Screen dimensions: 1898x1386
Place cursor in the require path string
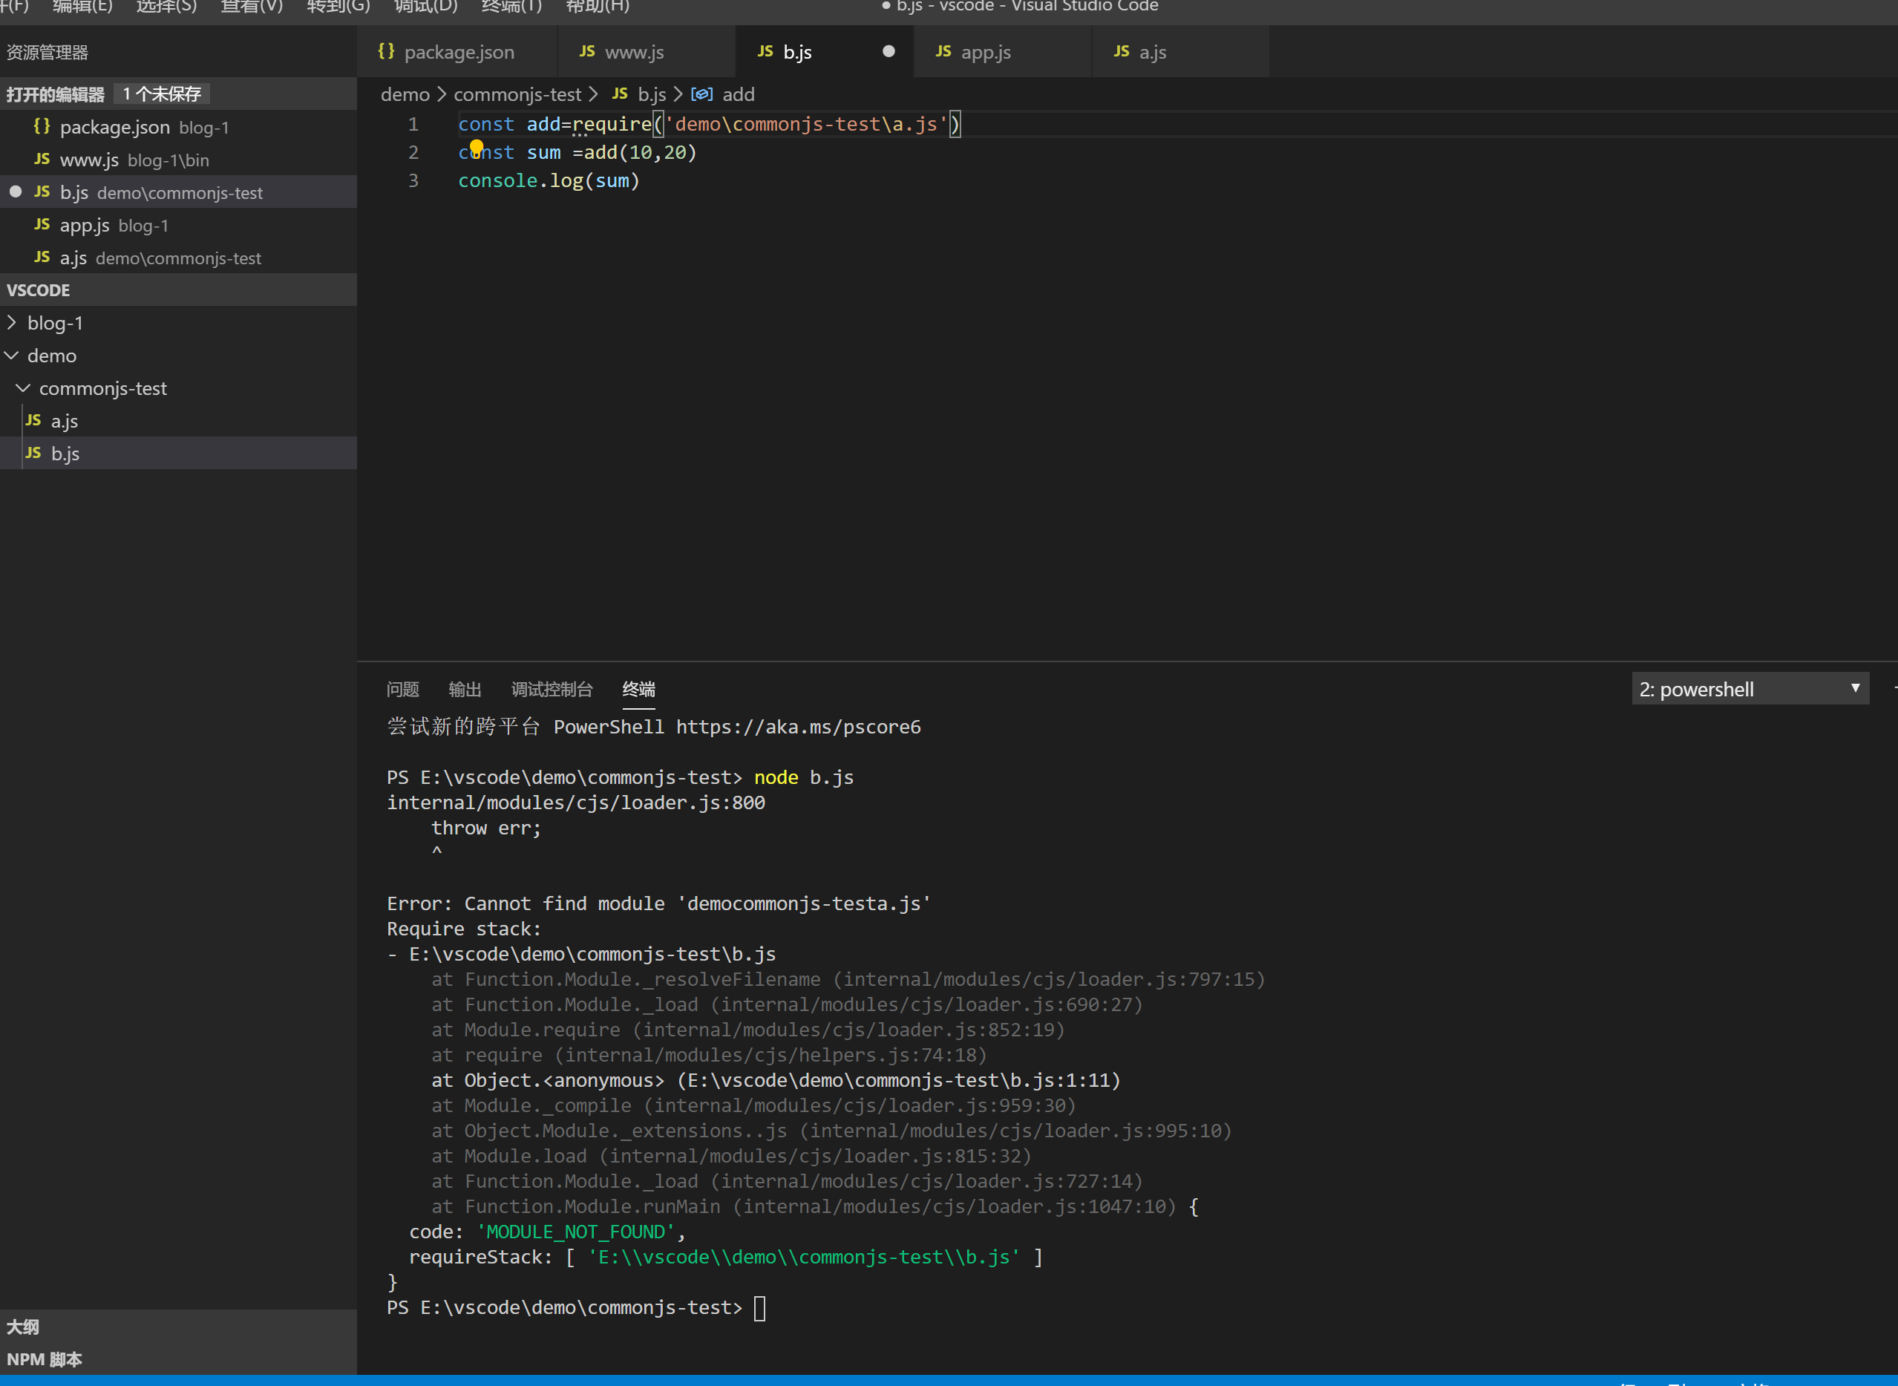(806, 124)
